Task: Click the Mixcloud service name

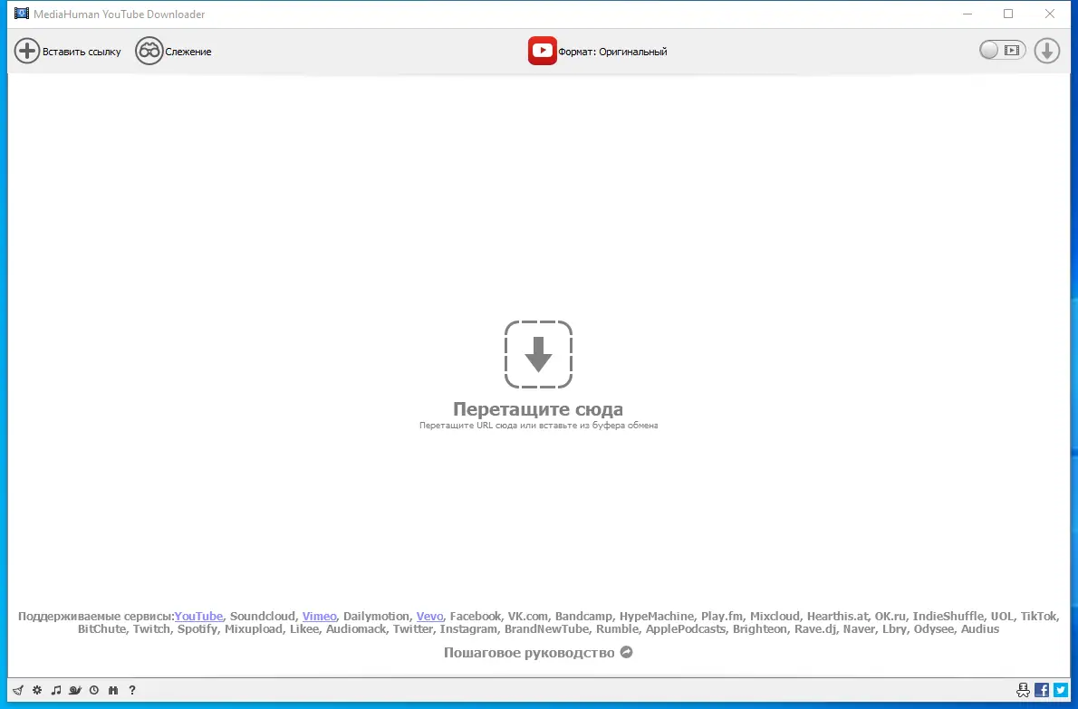Action: tap(775, 617)
